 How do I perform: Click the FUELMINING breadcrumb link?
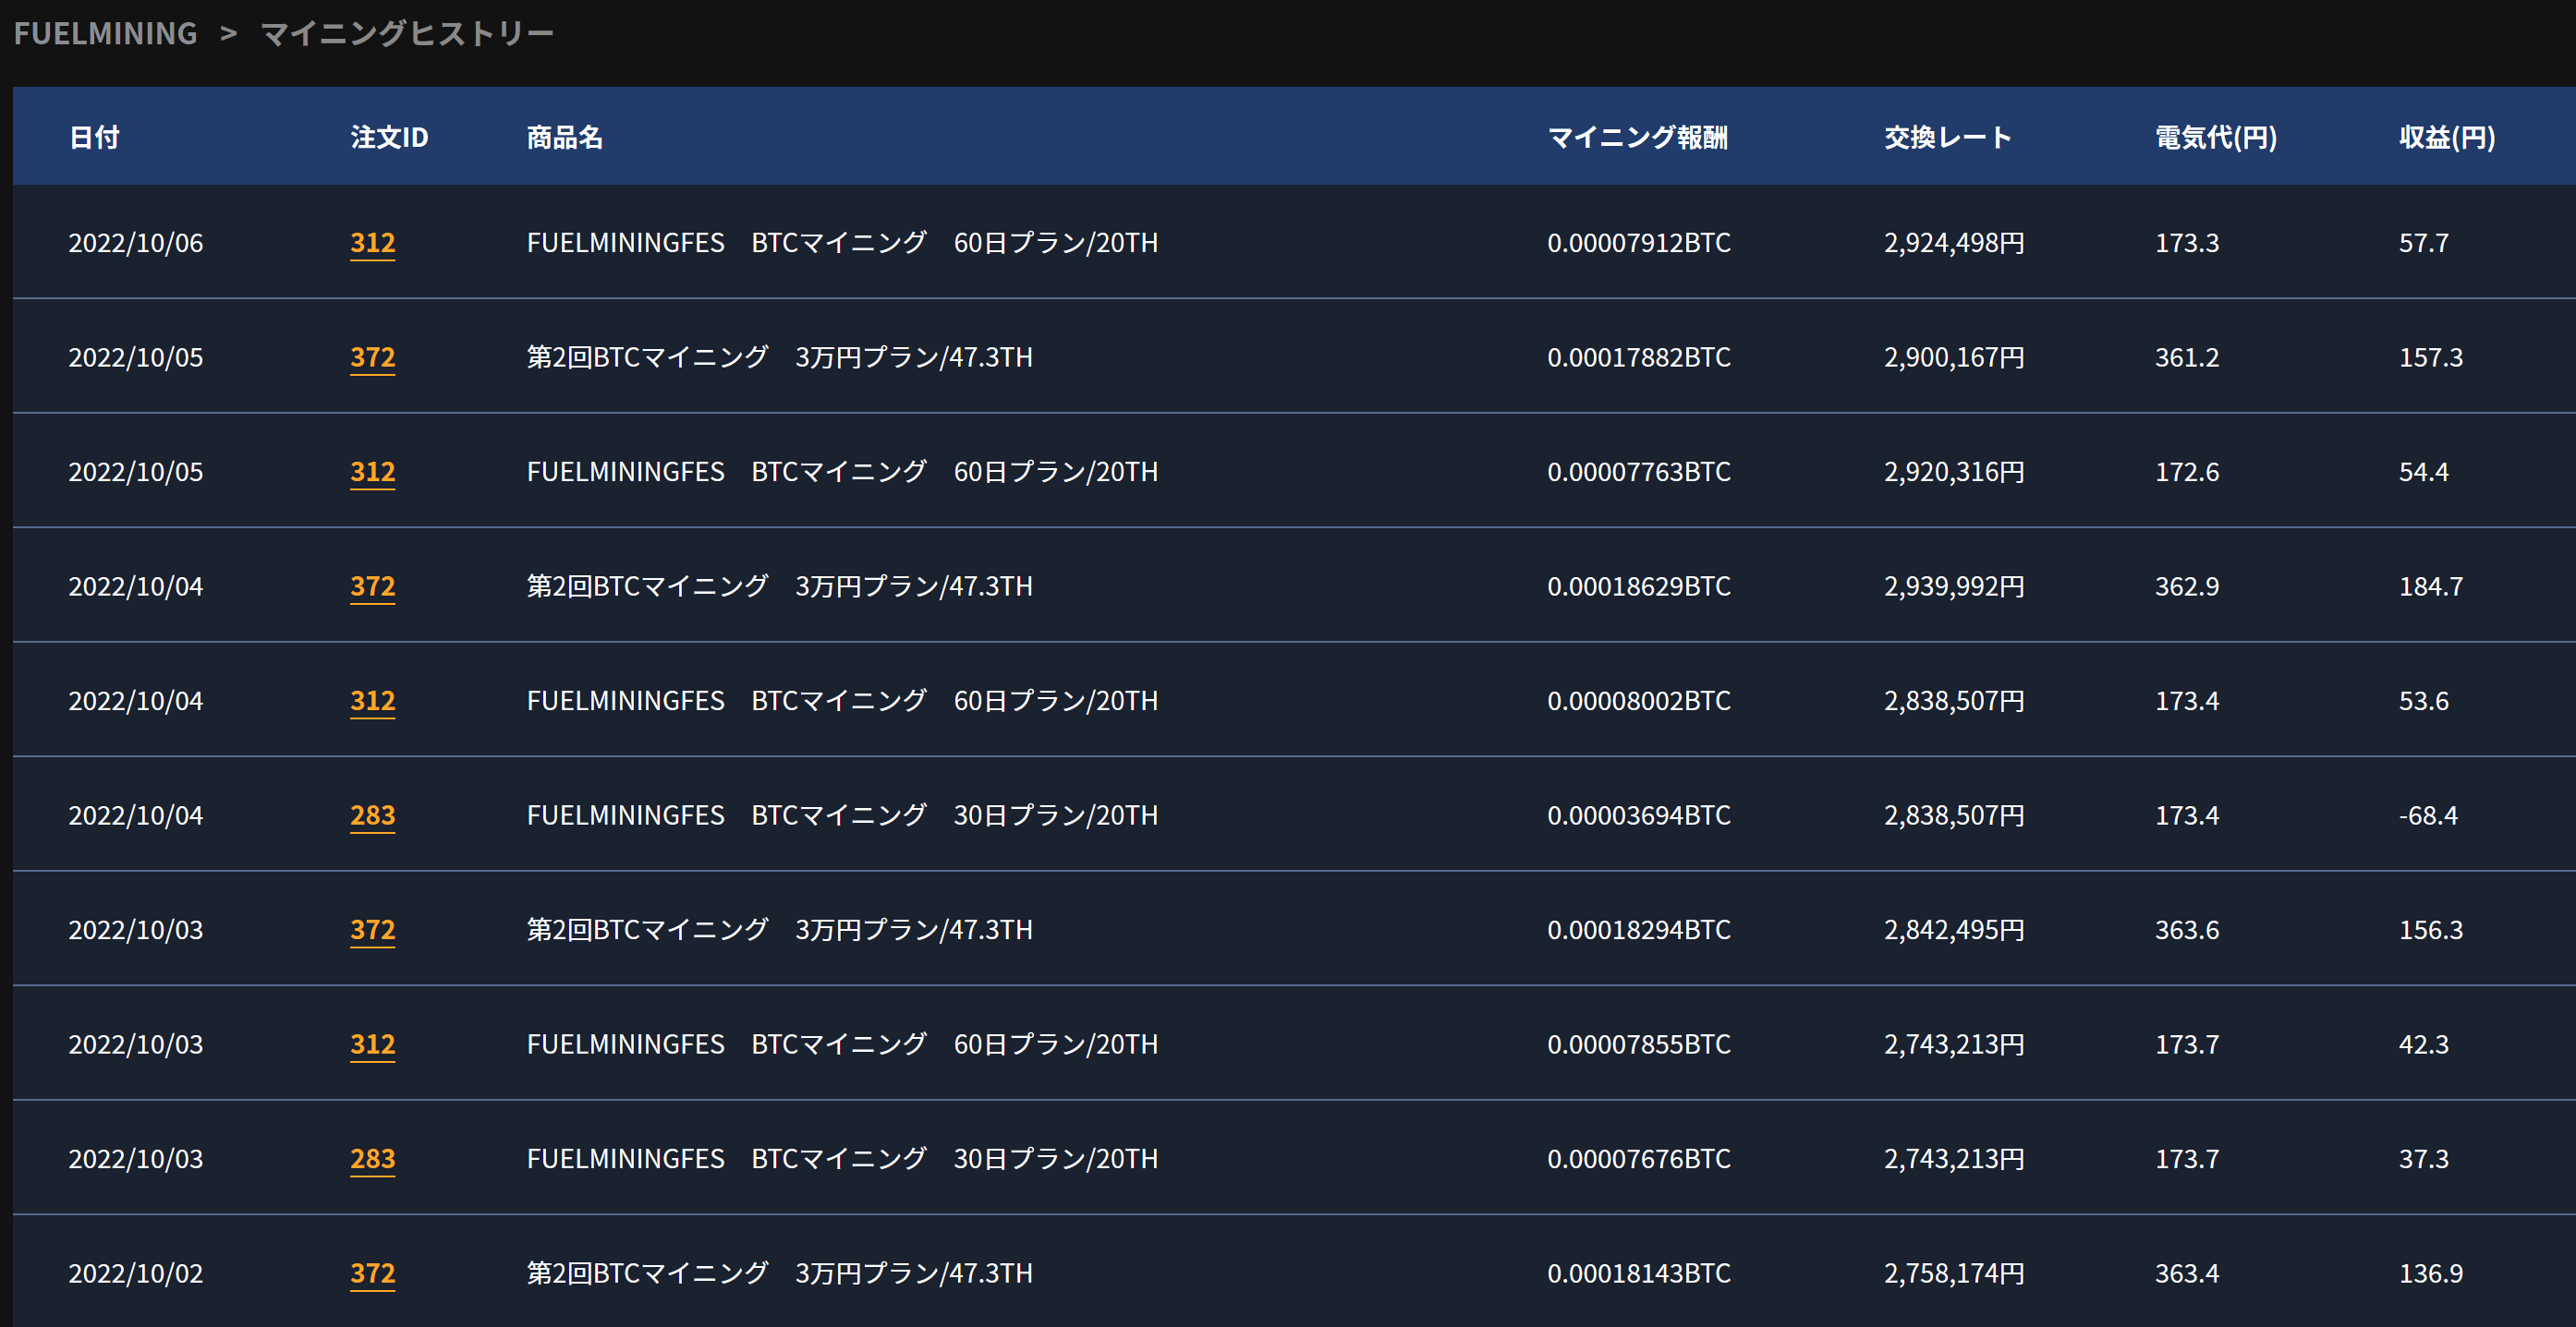pyautogui.click(x=105, y=33)
